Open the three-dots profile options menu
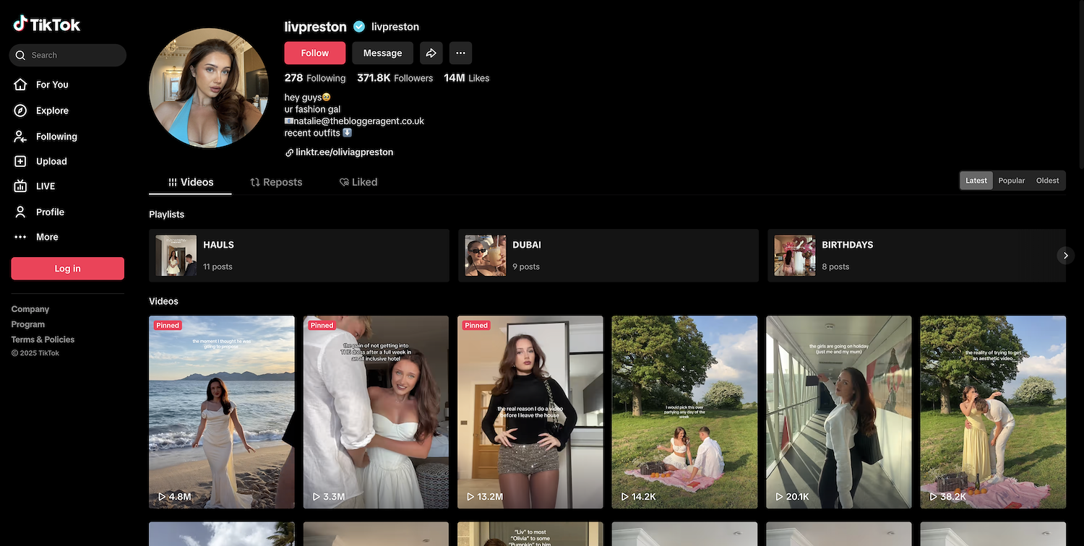The width and height of the screenshot is (1084, 546). tap(460, 53)
